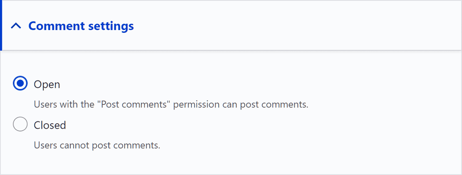Viewport: 462px width, 175px height.
Task: Click the "Post comments" permission description text
Action: click(x=171, y=104)
